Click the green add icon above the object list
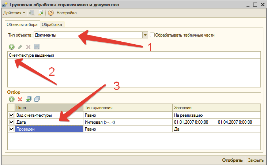Image resolution: width=267 pixels, height=165 pixels. click(11, 47)
